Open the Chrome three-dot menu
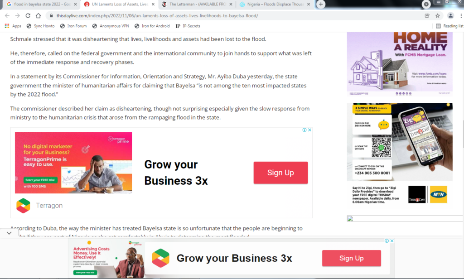The image size is (464, 279). pyautogui.click(x=461, y=16)
